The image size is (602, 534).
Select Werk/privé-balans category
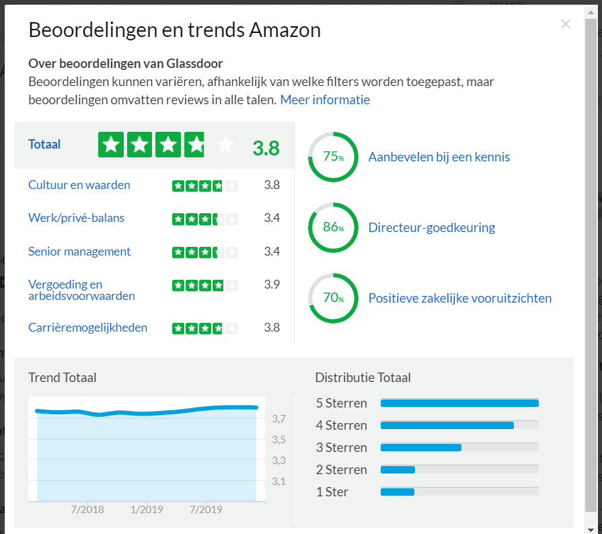click(x=76, y=218)
